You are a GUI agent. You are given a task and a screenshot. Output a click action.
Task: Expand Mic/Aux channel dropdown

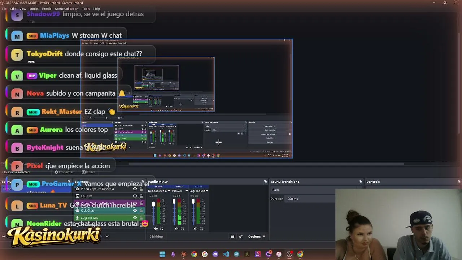click(x=187, y=191)
